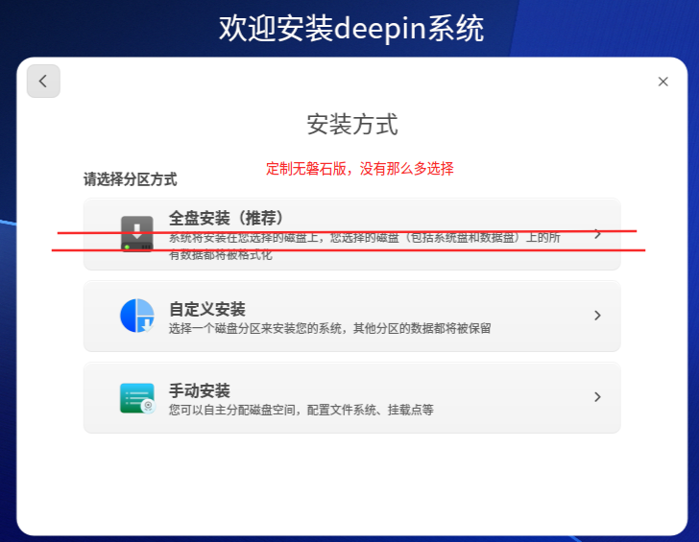
Task: Click the full-disk install hard drive icon
Action: [137, 234]
